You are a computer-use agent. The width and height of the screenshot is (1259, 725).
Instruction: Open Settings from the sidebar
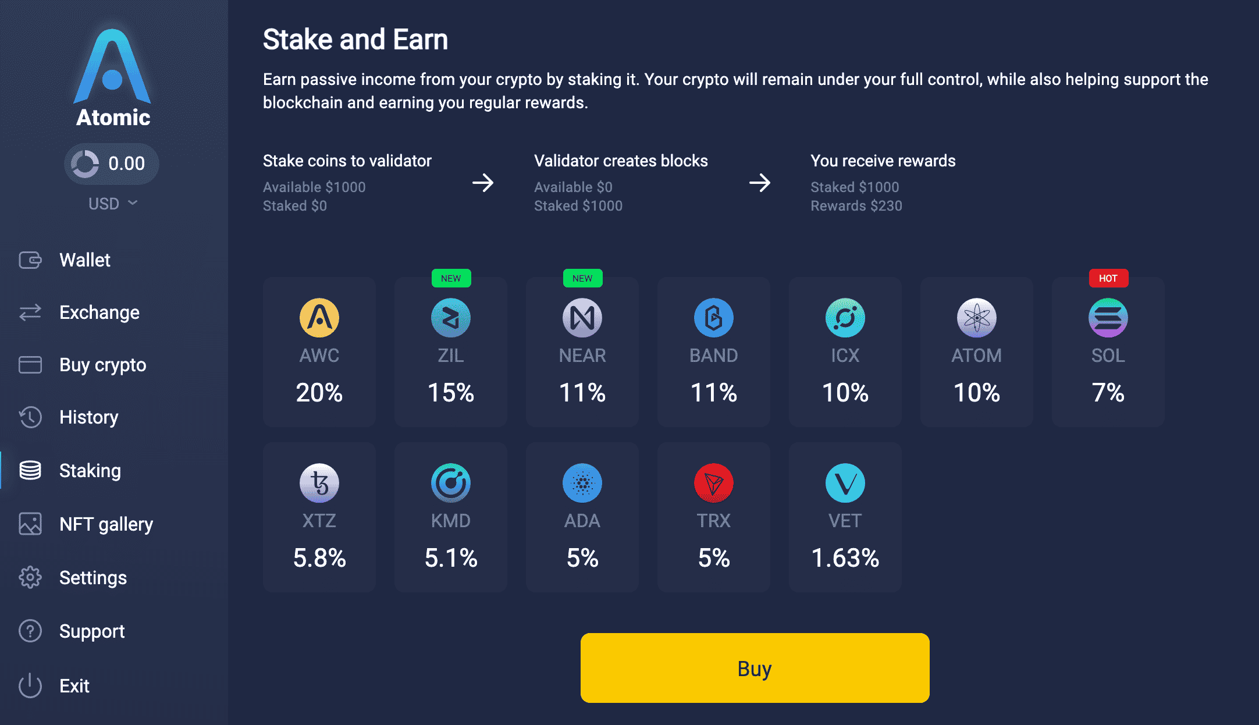point(93,578)
